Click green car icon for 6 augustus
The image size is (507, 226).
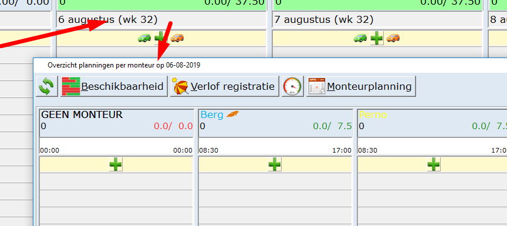click(x=144, y=38)
